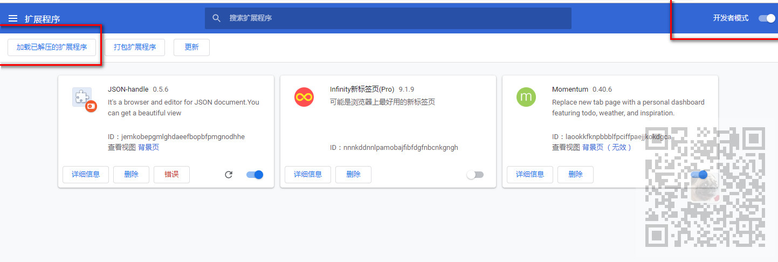Open JSON-handle 背景页 link
Screen dimensions: 778x262
[148, 147]
